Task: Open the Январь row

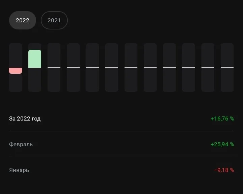Action: [x=122, y=170]
